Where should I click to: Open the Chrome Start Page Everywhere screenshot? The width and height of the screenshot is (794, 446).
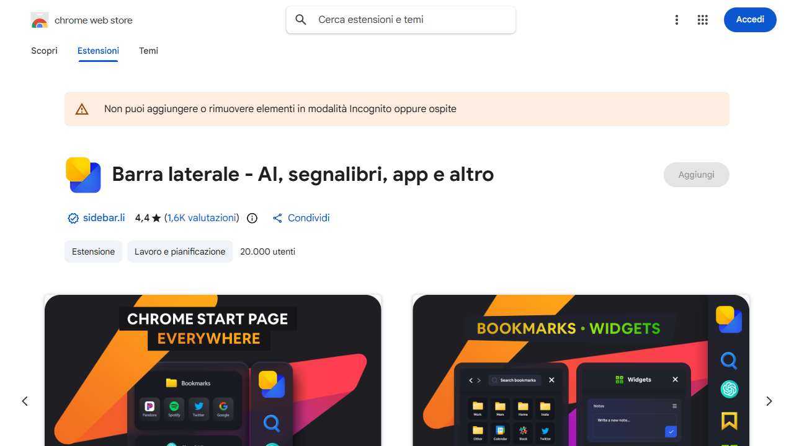213,370
